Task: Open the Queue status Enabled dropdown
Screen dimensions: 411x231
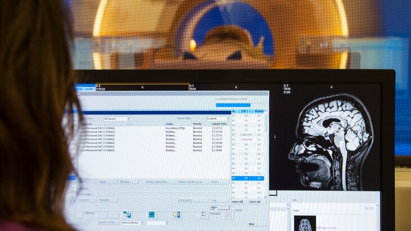Action: click(218, 119)
